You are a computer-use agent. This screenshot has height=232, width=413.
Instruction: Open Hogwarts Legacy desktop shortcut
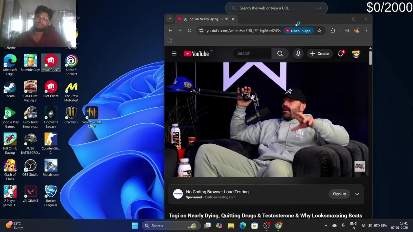[x=51, y=118]
